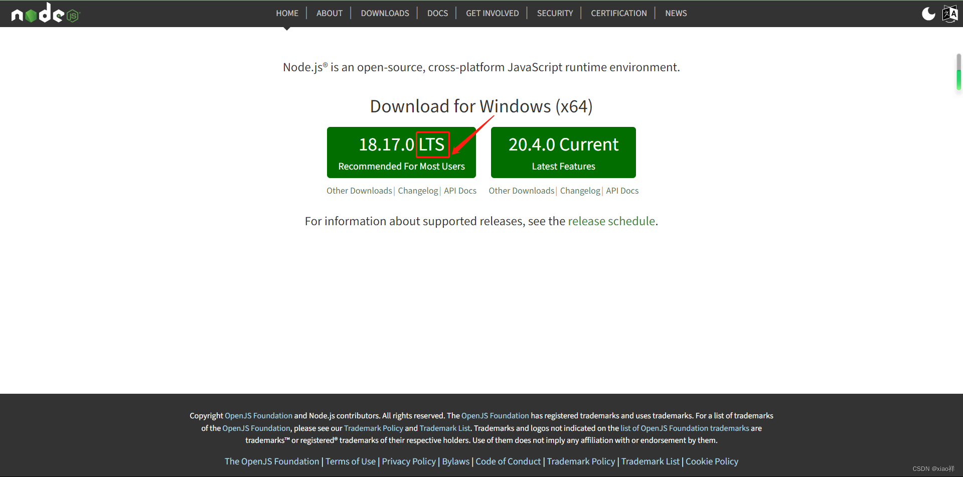The height and width of the screenshot is (477, 963).
Task: Open Bylaws footer link
Action: [456, 461]
